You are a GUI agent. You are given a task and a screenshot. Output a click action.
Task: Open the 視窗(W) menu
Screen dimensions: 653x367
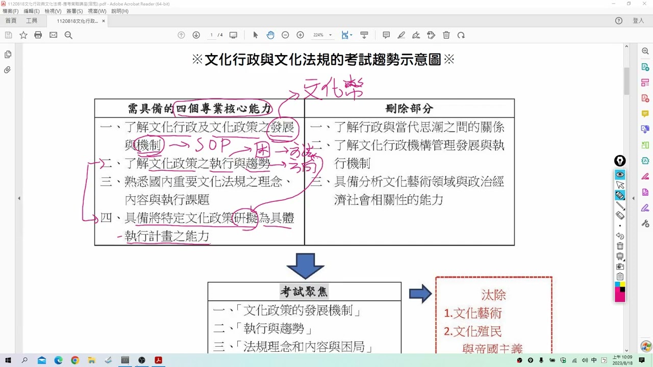pos(97,11)
